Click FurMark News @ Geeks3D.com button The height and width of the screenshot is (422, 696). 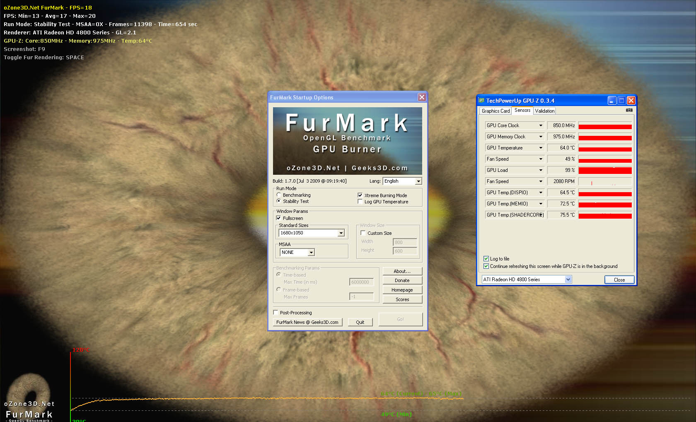pyautogui.click(x=307, y=322)
